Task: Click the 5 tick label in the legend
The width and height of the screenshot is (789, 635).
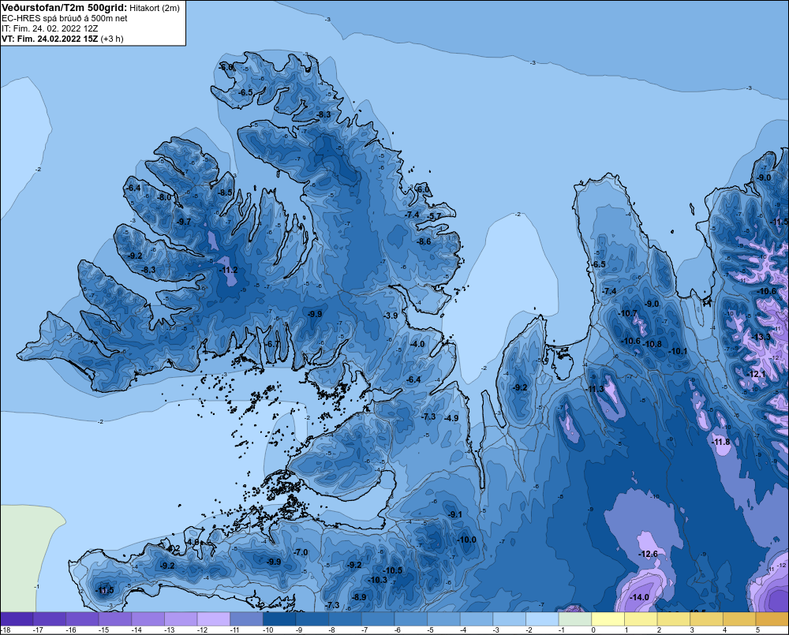Action: [x=757, y=630]
